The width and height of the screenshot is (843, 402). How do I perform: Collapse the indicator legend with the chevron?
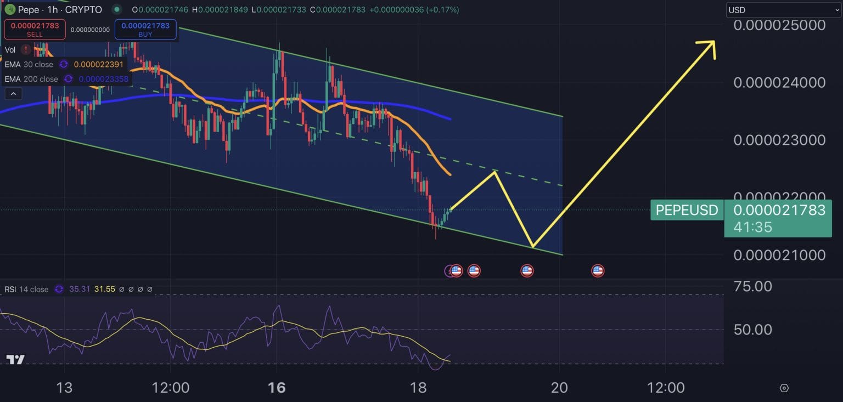(13, 93)
